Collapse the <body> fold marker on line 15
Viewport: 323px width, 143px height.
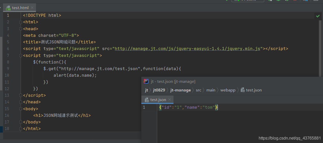coord(21,109)
